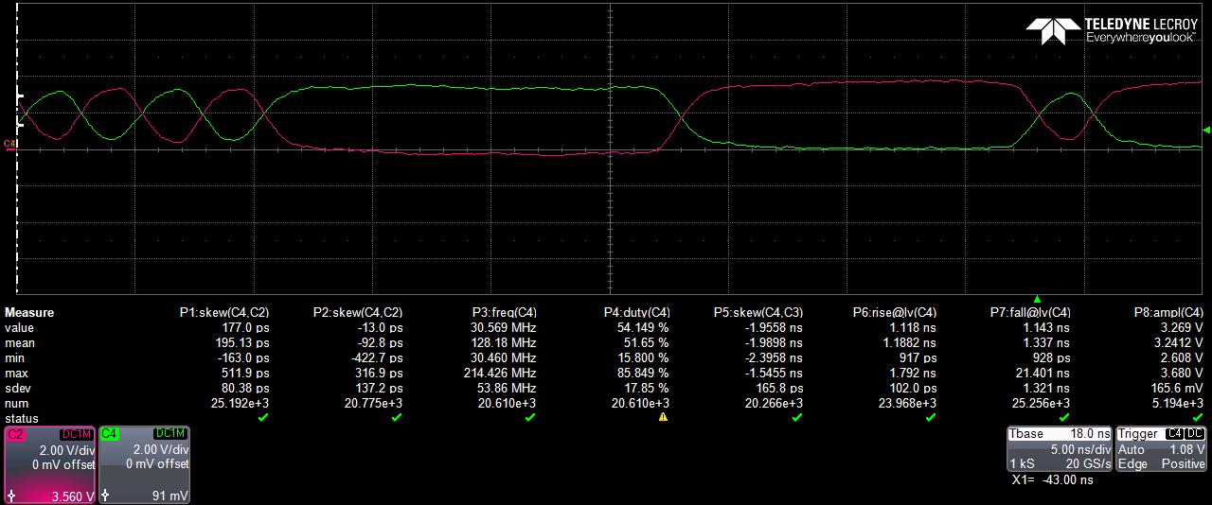The image size is (1212, 505).
Task: Open the Trigger descriptor box
Action: click(1162, 448)
